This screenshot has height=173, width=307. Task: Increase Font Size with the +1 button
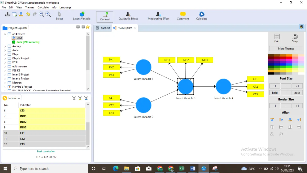(297, 86)
